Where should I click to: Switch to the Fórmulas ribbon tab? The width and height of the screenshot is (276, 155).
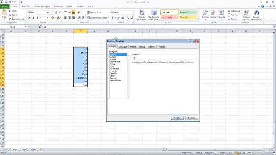tap(58, 6)
